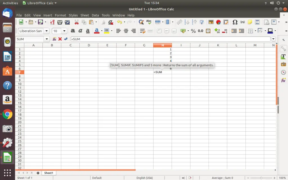Viewport: 288px width, 180px height.
Task: Open the Insert menu
Action: (48, 15)
